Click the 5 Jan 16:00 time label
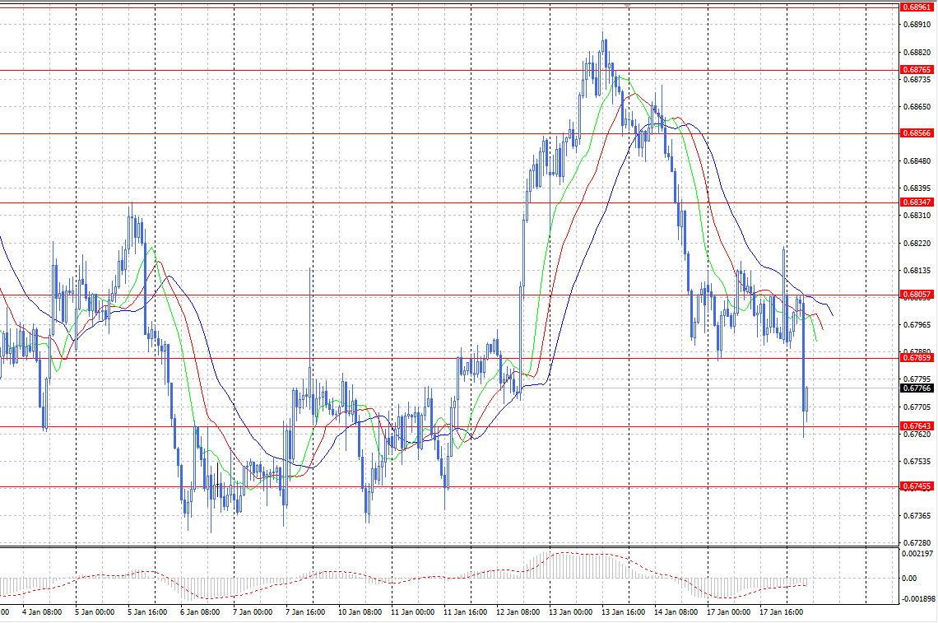This screenshot has height=623, width=938. pyautogui.click(x=147, y=612)
